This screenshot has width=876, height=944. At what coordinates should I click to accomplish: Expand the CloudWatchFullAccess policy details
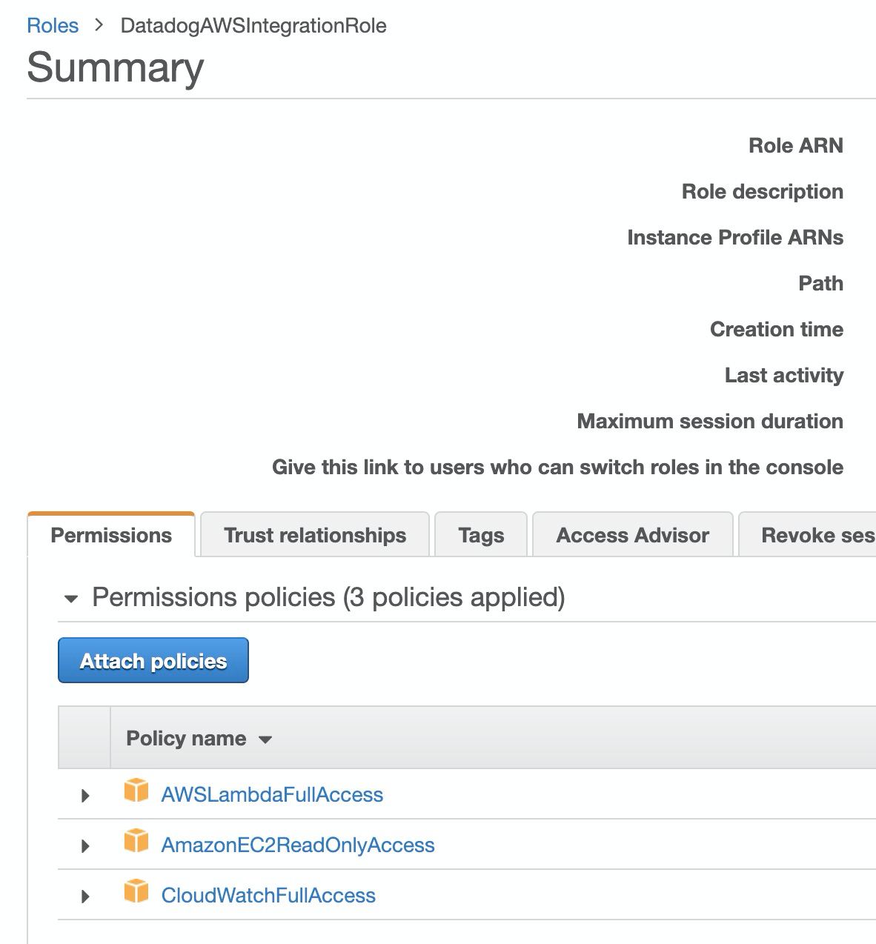point(85,896)
